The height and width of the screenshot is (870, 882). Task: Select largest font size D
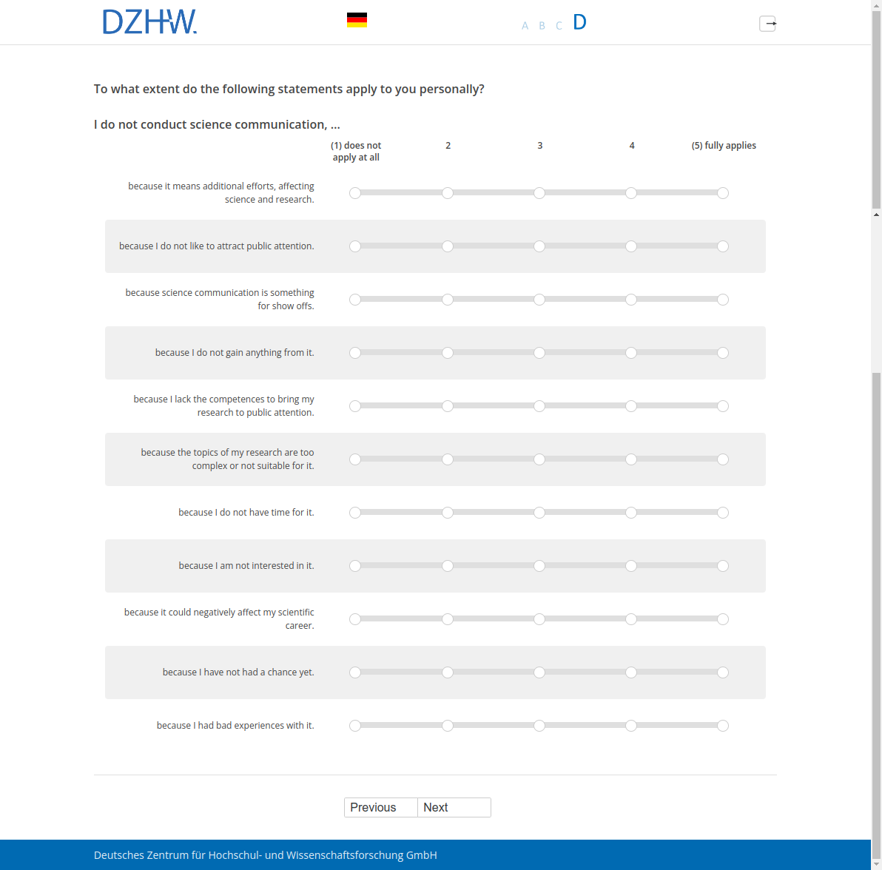579,22
